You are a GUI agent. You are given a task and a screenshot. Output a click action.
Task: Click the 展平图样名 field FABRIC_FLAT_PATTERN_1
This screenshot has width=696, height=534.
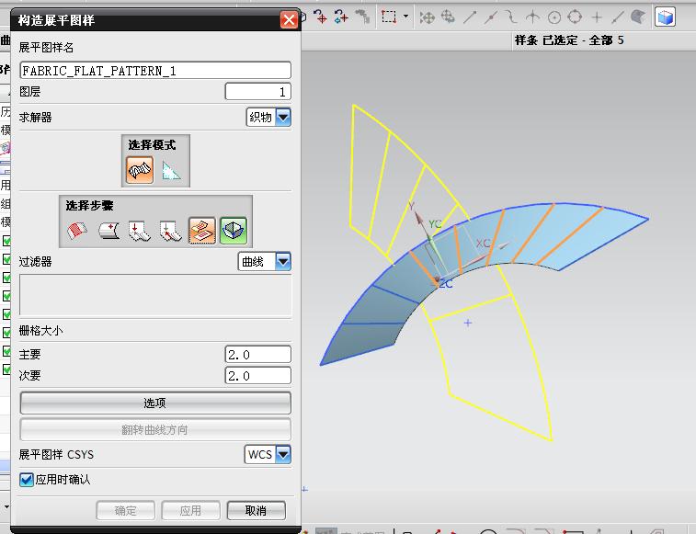(x=155, y=71)
